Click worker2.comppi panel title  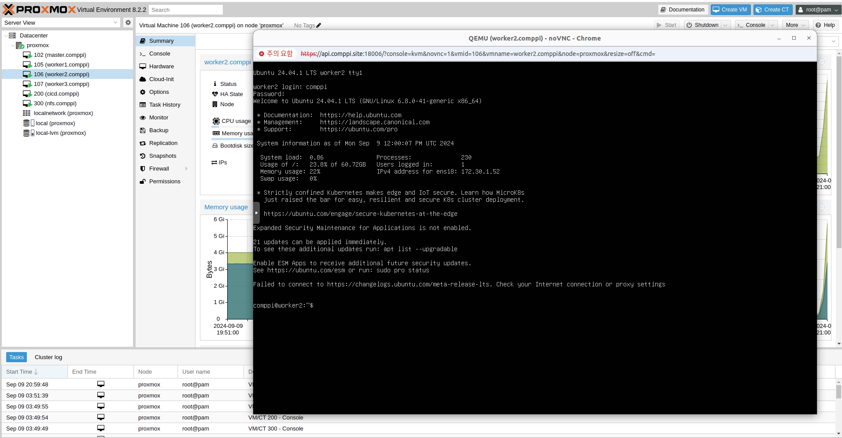tap(227, 62)
